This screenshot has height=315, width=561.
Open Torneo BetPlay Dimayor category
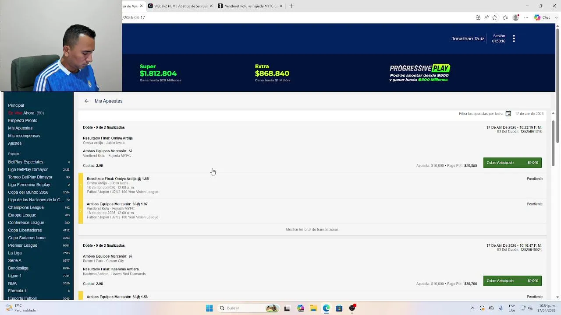[39, 177]
